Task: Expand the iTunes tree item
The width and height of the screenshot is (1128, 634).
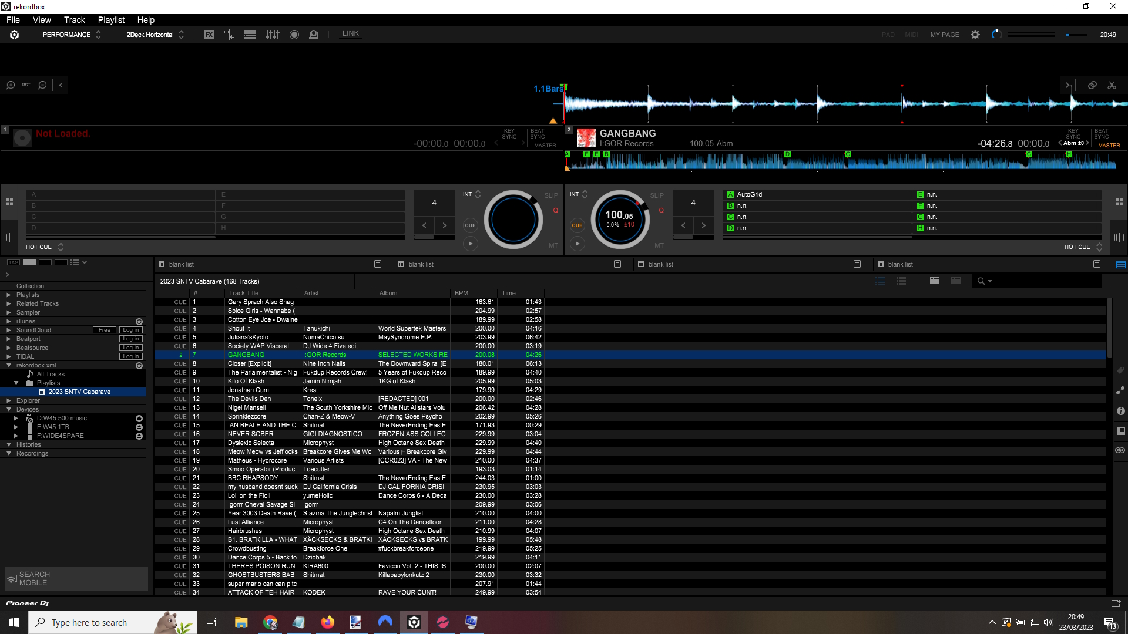Action: click(x=9, y=322)
